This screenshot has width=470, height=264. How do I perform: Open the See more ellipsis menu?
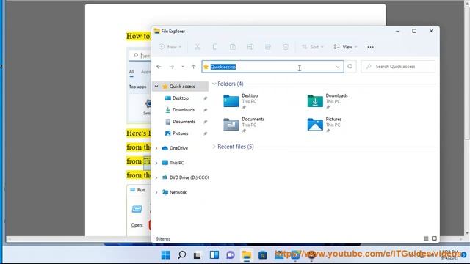[370, 47]
